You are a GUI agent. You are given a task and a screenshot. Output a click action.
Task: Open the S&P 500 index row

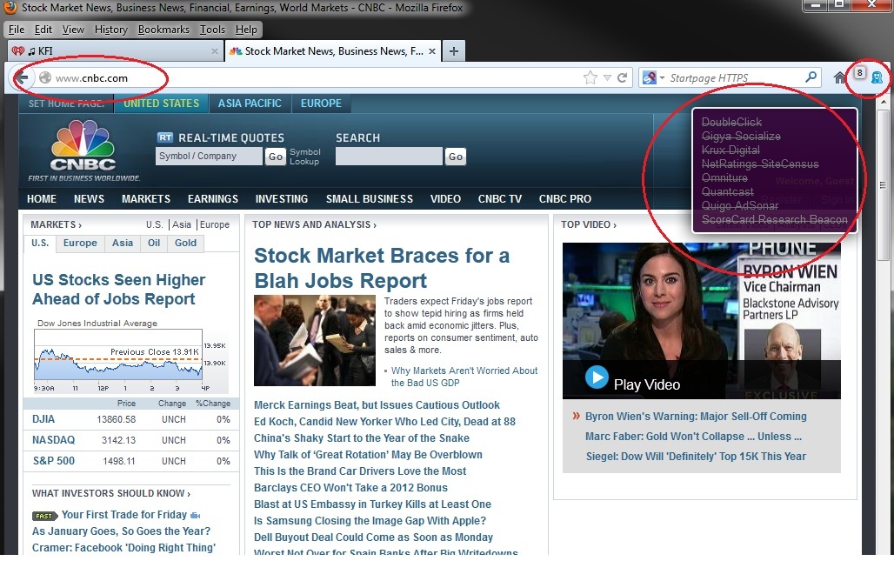point(131,461)
